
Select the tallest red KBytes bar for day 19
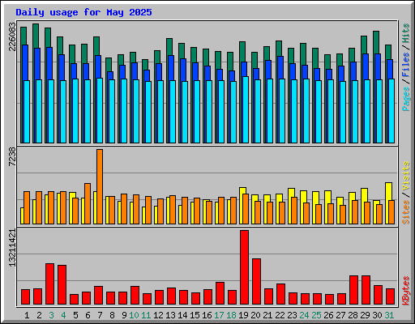click(244, 267)
